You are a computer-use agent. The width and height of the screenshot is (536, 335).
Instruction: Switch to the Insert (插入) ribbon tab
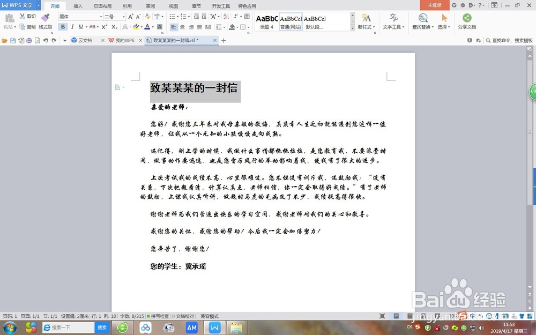(x=78, y=6)
